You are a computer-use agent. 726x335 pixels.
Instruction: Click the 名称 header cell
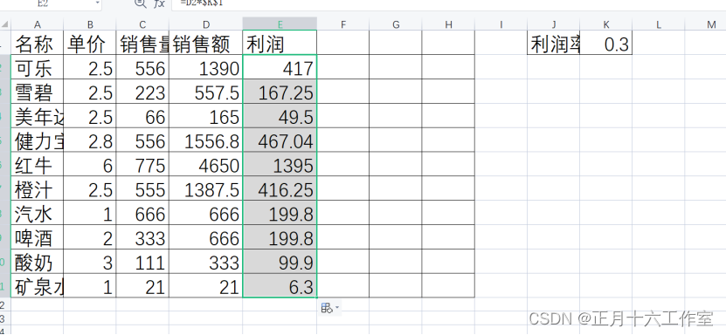(37, 43)
